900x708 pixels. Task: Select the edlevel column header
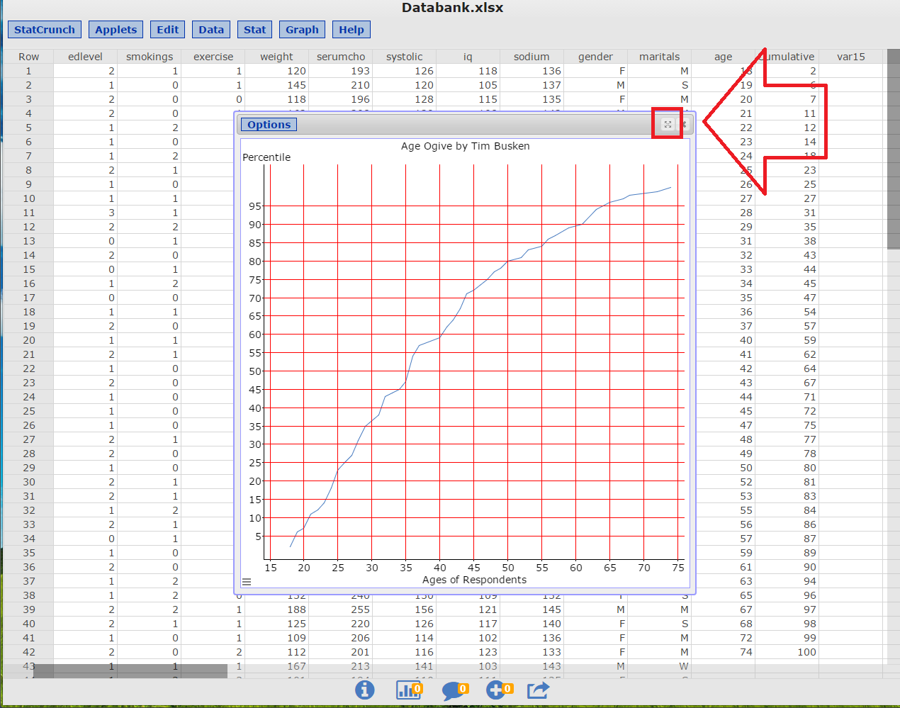[x=85, y=57]
